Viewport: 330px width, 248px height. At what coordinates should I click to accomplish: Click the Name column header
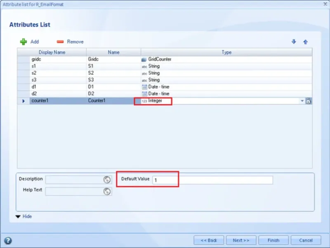(x=114, y=52)
